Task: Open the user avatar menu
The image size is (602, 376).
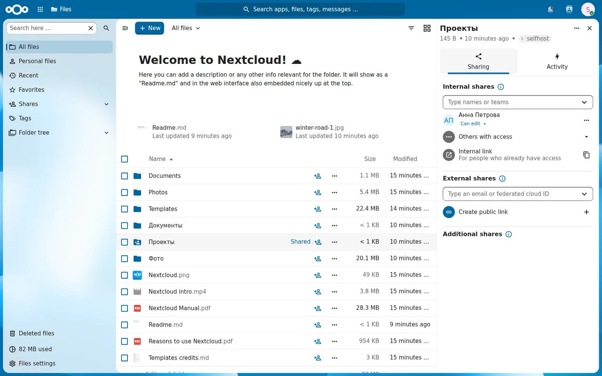Action: tap(588, 9)
